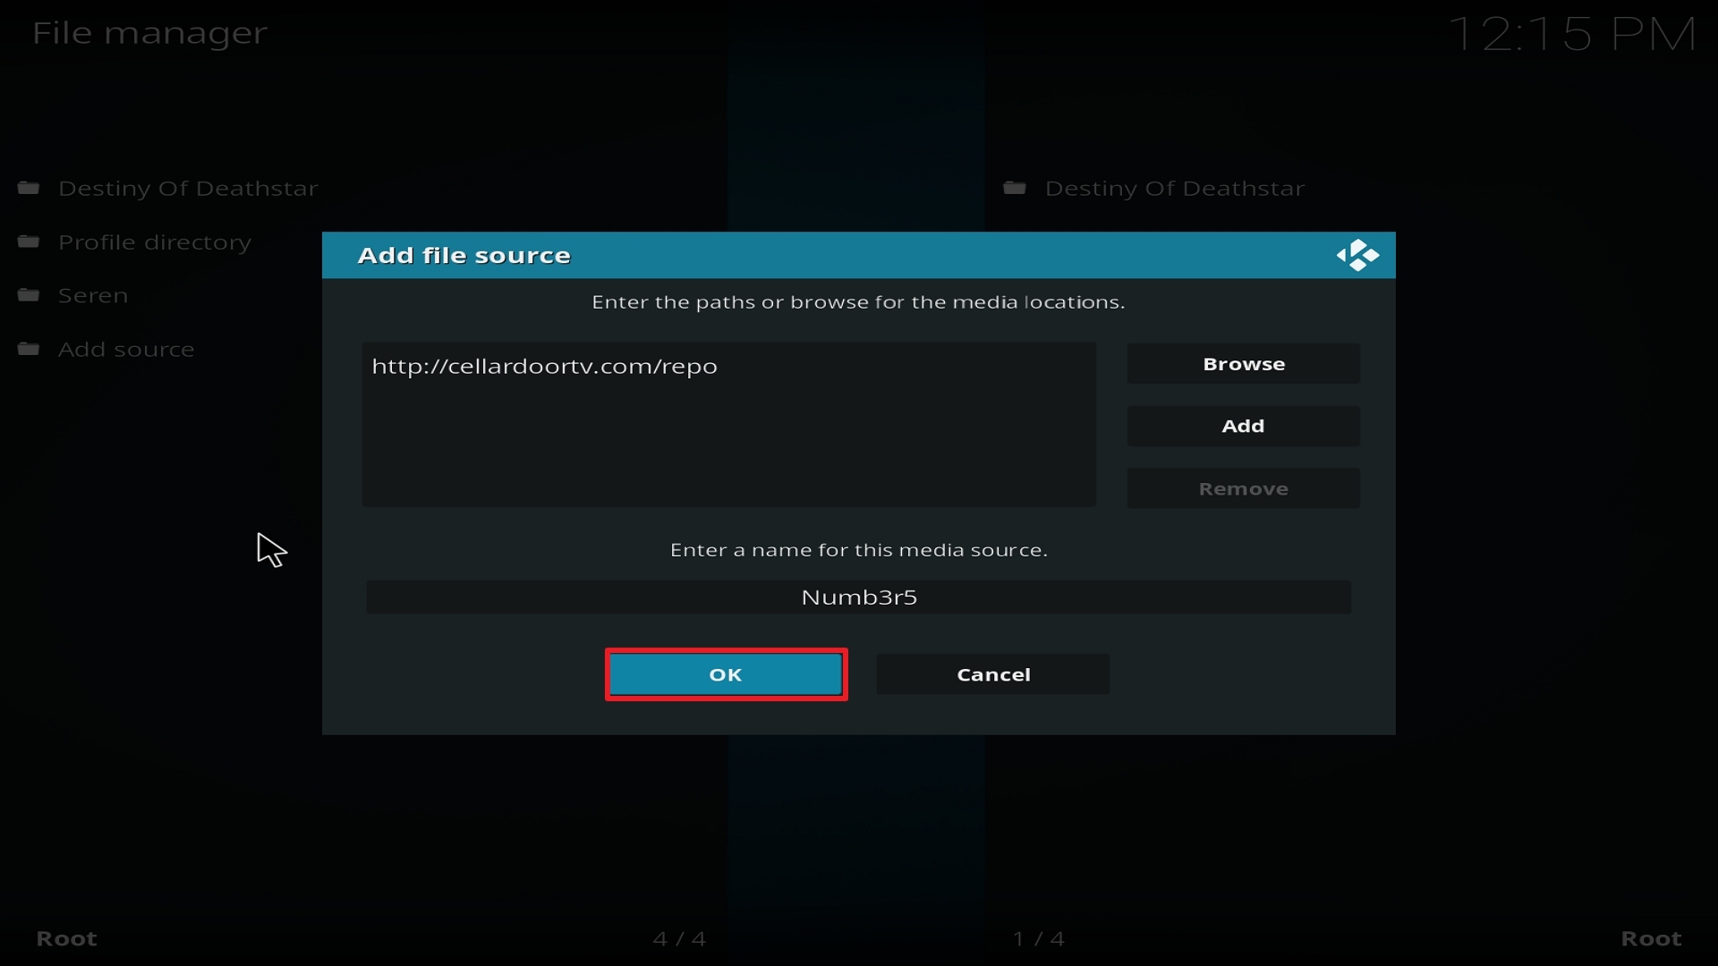Confirm the dialog with OK button

point(726,674)
